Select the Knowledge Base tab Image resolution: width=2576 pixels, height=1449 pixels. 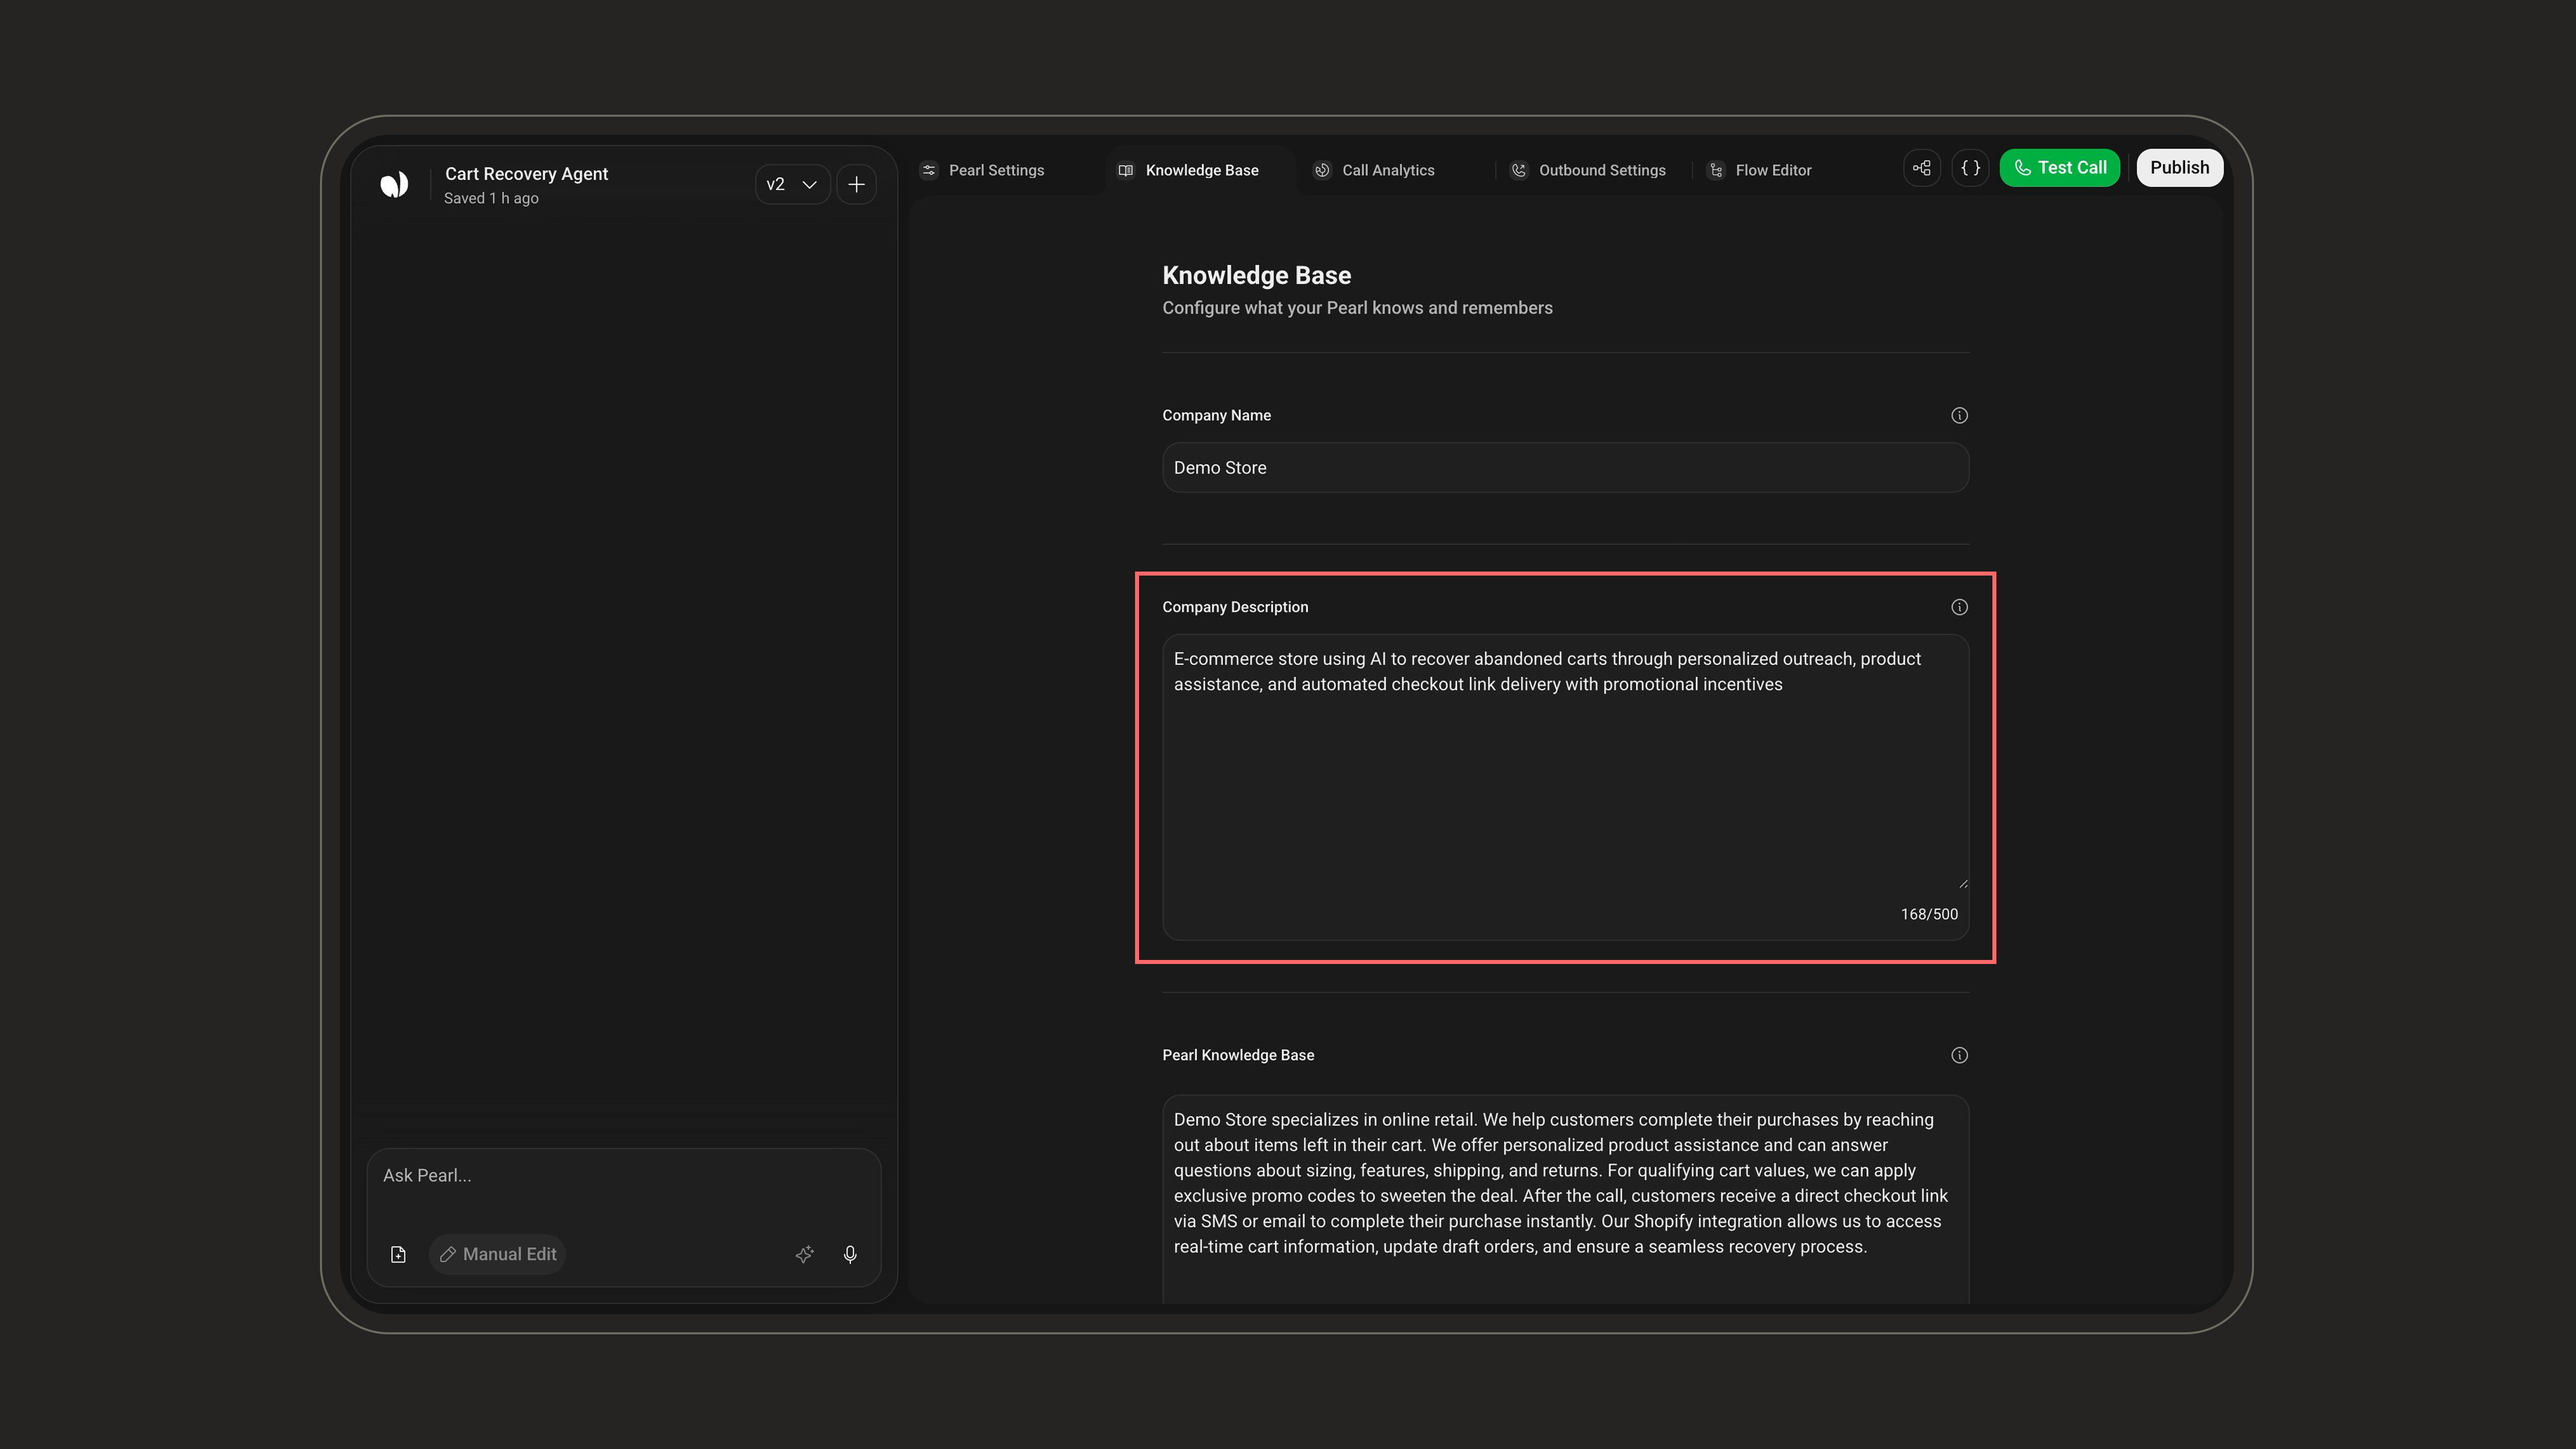click(x=1189, y=170)
